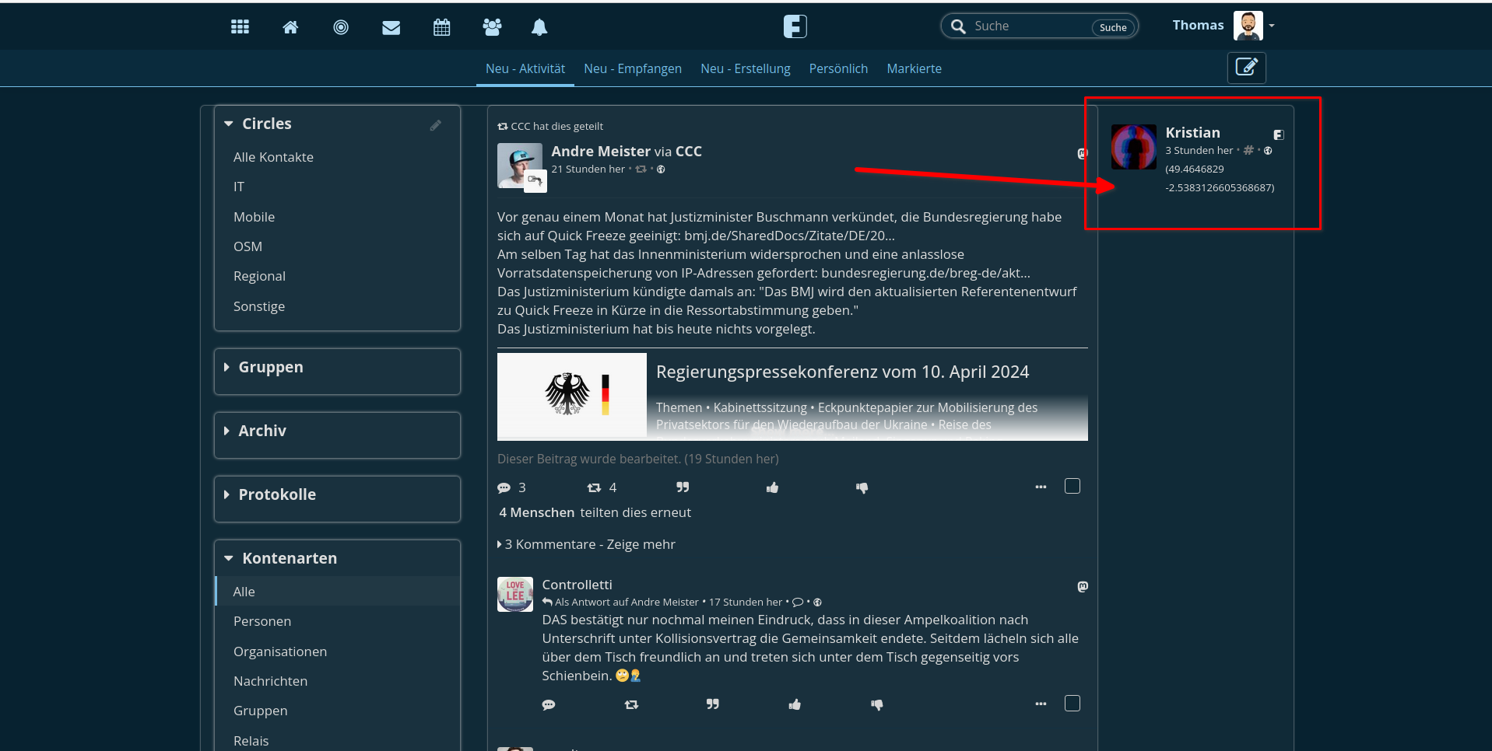Open the calendar icon in navbar
This screenshot has height=751, width=1492.
[441, 27]
